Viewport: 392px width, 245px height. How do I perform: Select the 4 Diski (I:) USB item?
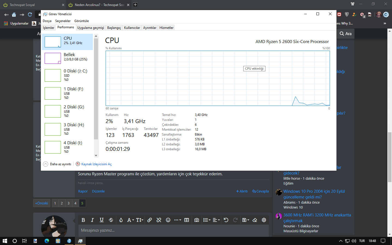tap(68, 147)
